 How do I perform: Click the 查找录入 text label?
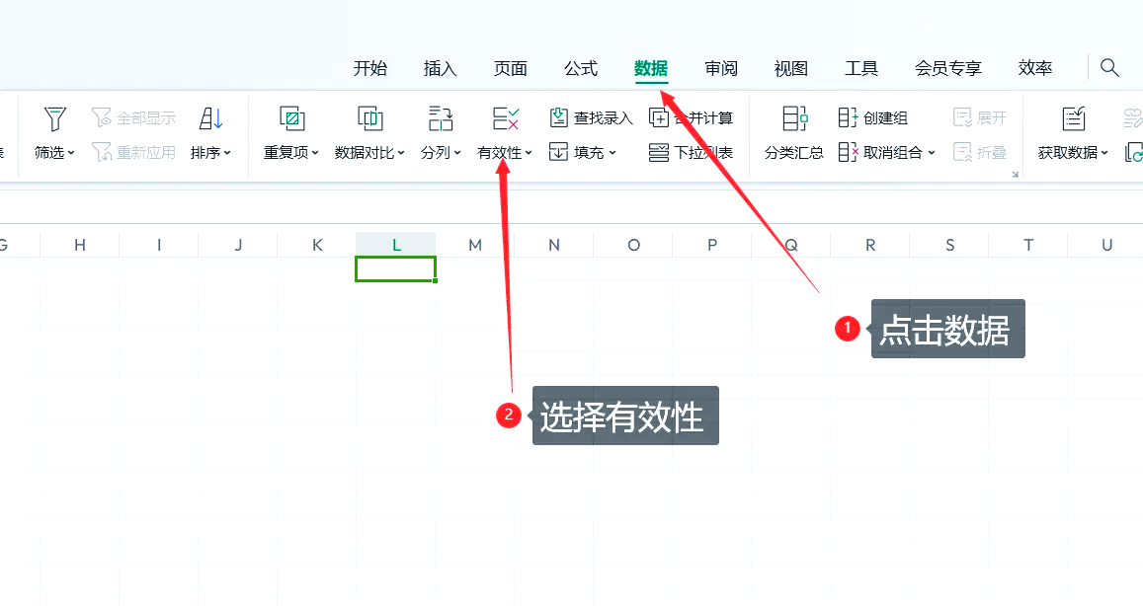tap(603, 118)
